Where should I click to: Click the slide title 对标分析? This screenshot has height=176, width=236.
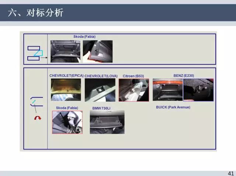coord(45,13)
